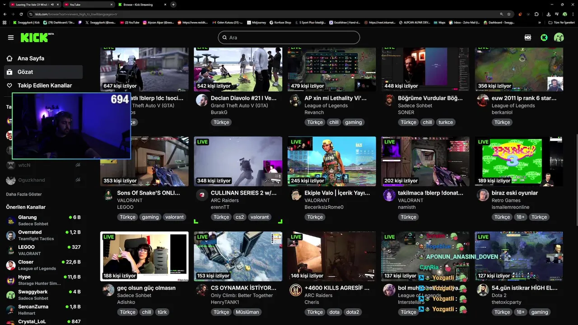Screen dimensions: 578x325
Task: Open berkanlol channel avatar
Action: click(483, 100)
